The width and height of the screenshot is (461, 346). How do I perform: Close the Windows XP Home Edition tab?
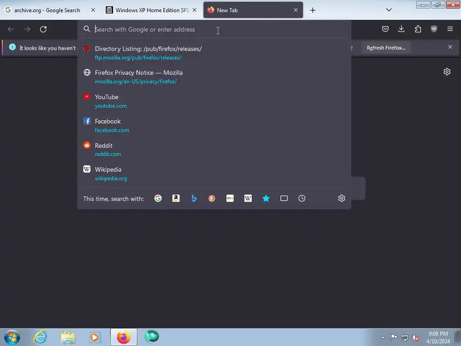coord(194,10)
